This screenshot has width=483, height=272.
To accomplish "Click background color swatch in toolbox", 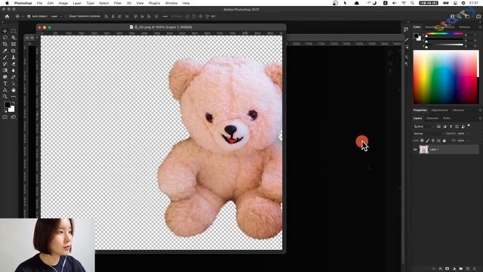I will 12,110.
